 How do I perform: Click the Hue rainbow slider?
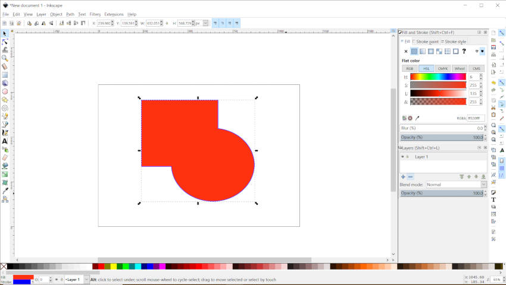(438, 77)
